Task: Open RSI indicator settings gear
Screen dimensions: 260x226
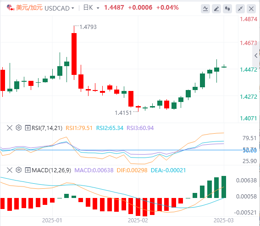Action: pos(18,128)
